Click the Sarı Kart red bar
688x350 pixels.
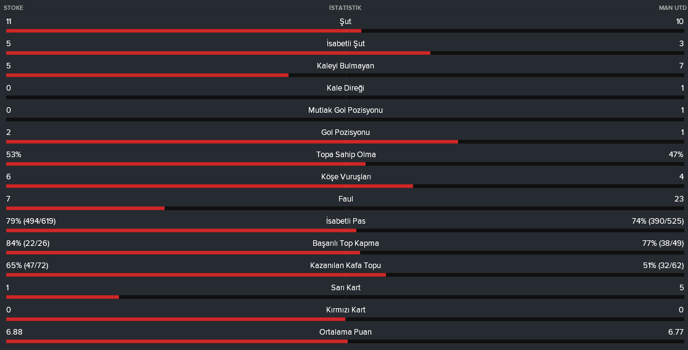coord(62,297)
